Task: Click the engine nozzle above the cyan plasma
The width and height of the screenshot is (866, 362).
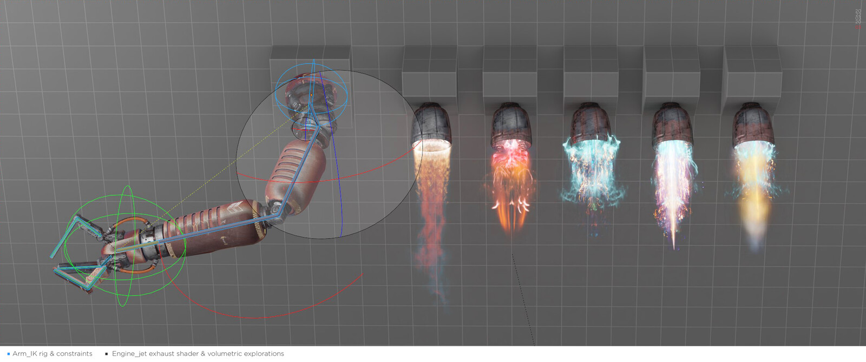Action: click(x=592, y=123)
